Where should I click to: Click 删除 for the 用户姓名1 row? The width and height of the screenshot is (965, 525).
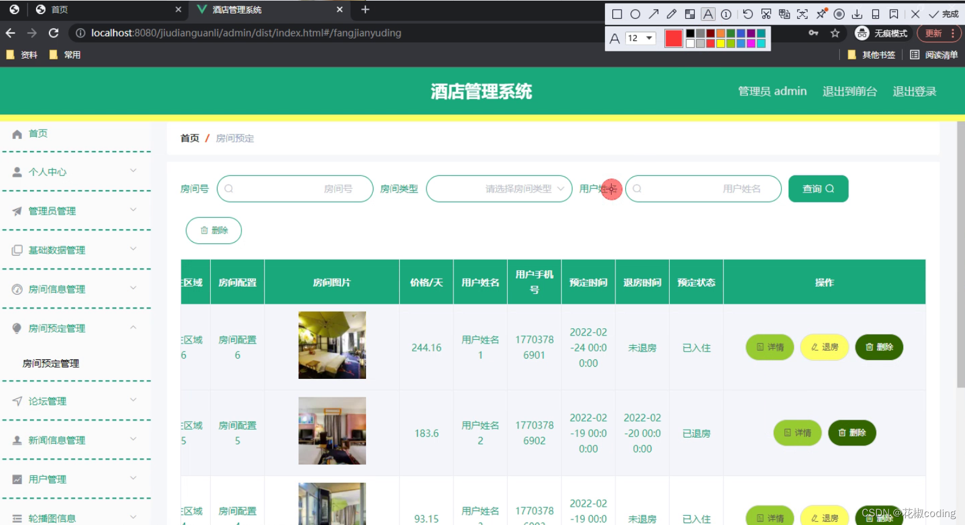879,347
